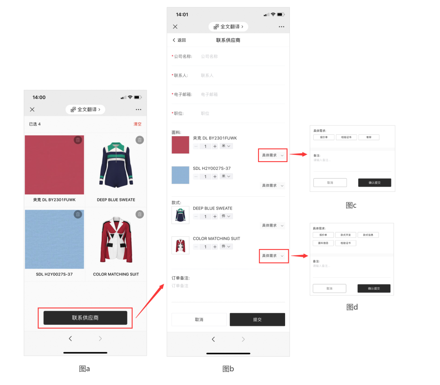Screen dimensions: 440x385
Task: Increase quantity of COLOR MATCHING SUIT
Action: coord(215,247)
